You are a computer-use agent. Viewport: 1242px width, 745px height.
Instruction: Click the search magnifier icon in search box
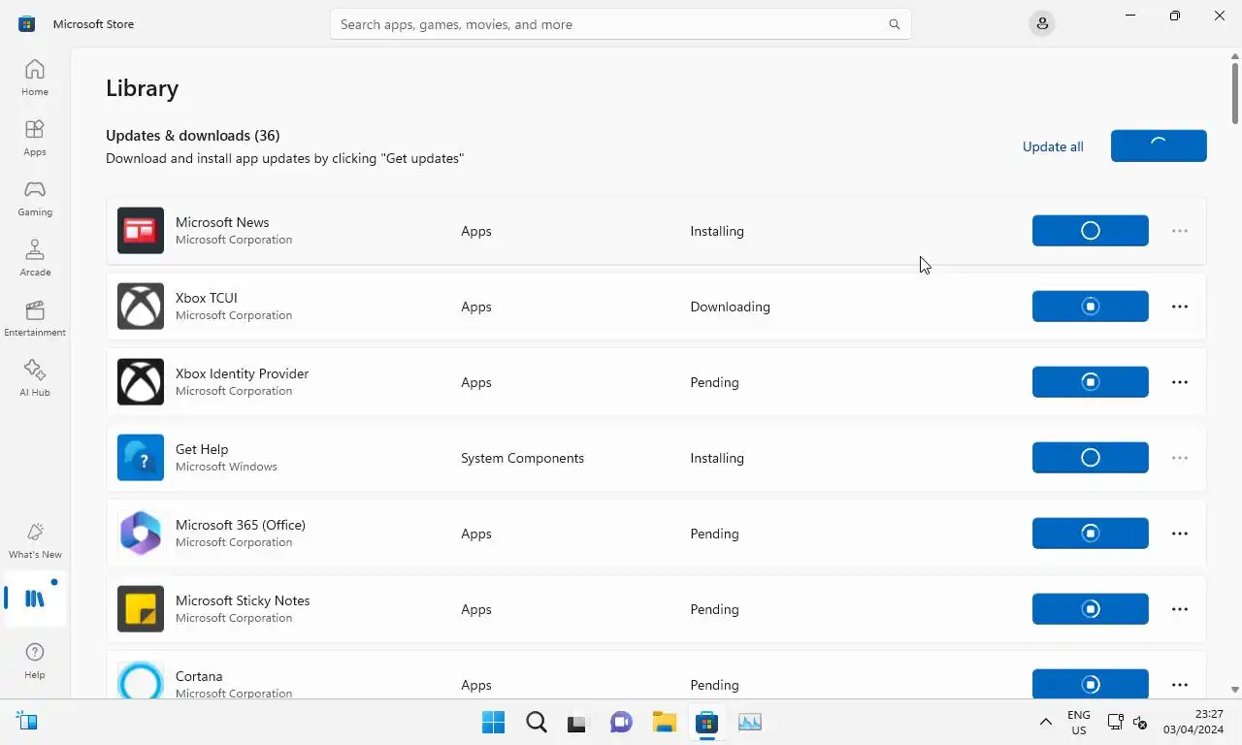pos(895,24)
